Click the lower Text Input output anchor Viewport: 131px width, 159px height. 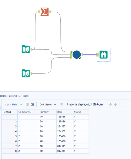(x=31, y=73)
